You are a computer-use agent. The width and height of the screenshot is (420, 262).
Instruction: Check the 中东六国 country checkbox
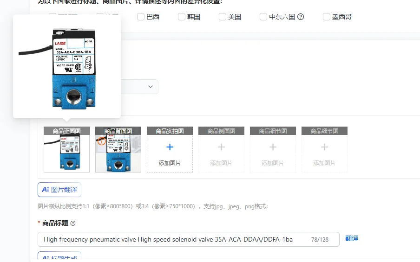[263, 17]
